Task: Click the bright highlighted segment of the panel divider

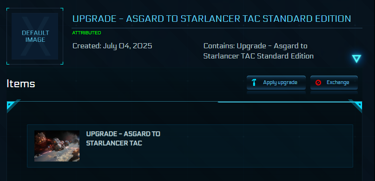Action: tap(284, 102)
